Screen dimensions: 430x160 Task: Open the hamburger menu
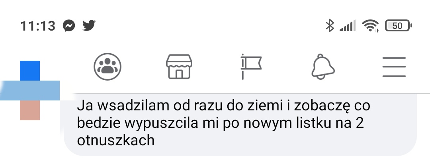[x=394, y=67]
